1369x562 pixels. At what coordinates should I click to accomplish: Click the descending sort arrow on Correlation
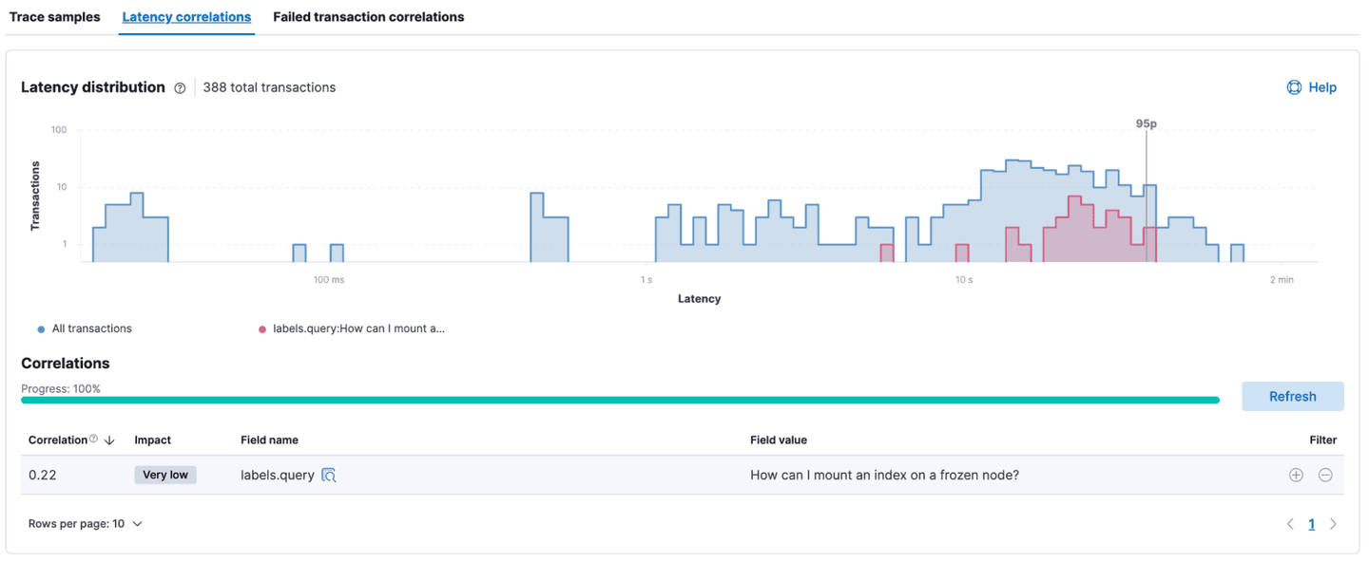pos(108,440)
